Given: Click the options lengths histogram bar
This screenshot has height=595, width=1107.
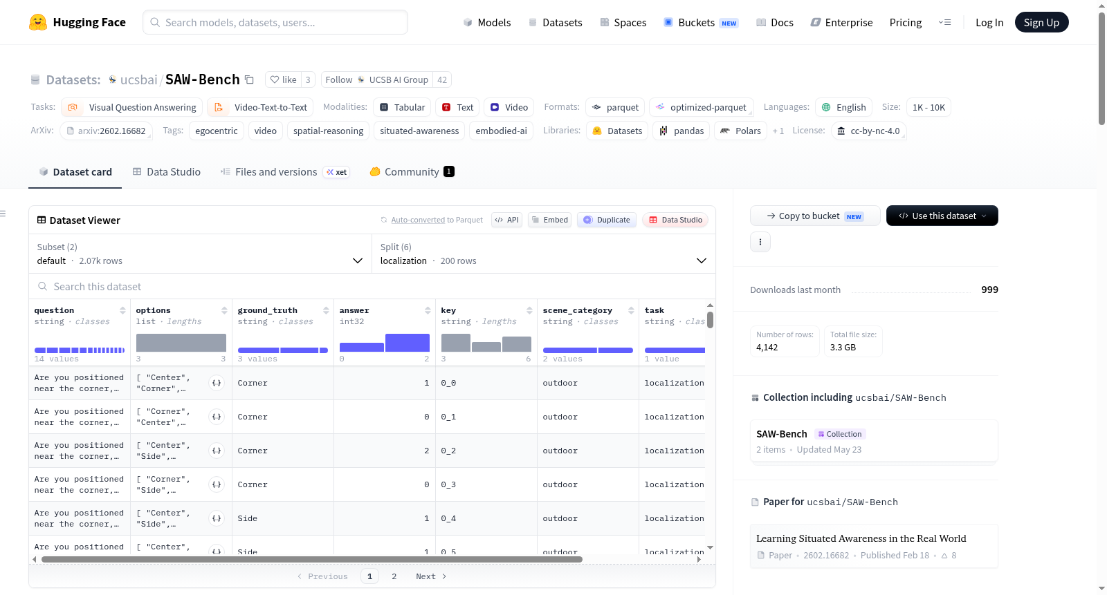Looking at the screenshot, I should (x=181, y=343).
